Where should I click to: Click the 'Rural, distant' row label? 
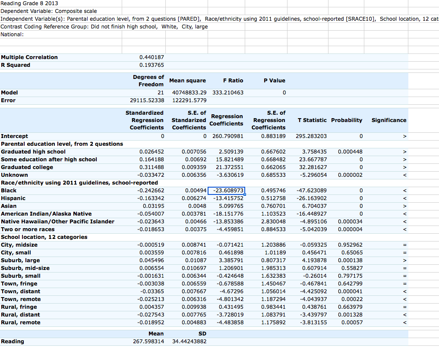(x=20, y=315)
